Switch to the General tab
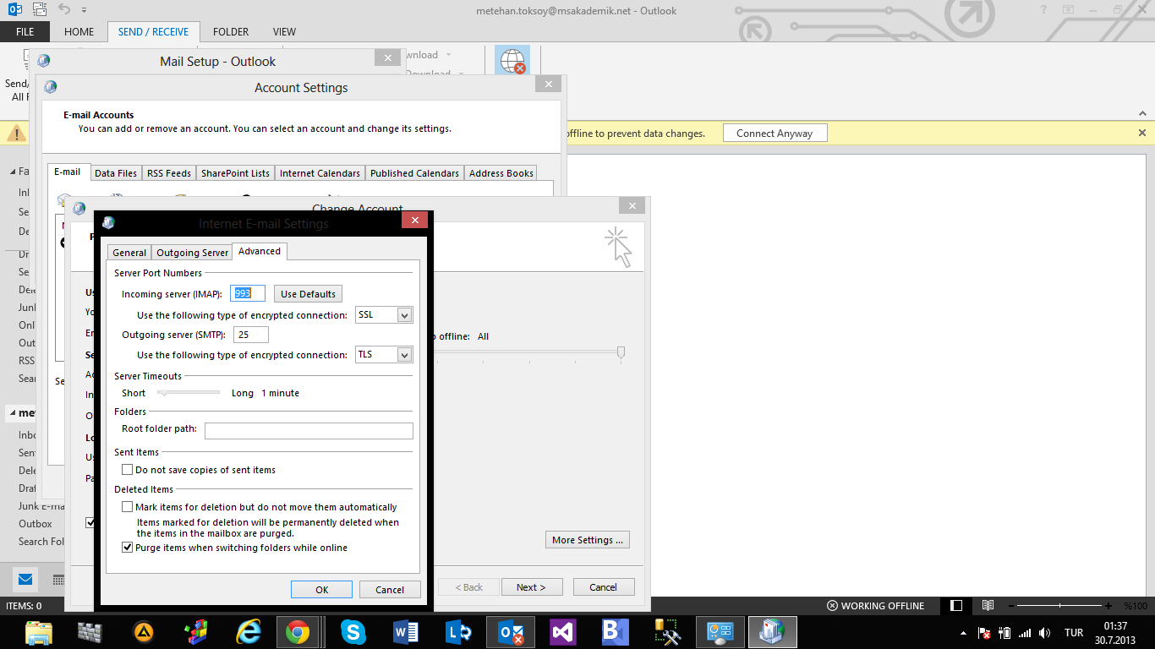1155x649 pixels. [129, 253]
